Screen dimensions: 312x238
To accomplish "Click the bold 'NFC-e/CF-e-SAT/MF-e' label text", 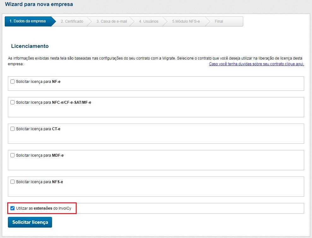I will pos(72,102).
